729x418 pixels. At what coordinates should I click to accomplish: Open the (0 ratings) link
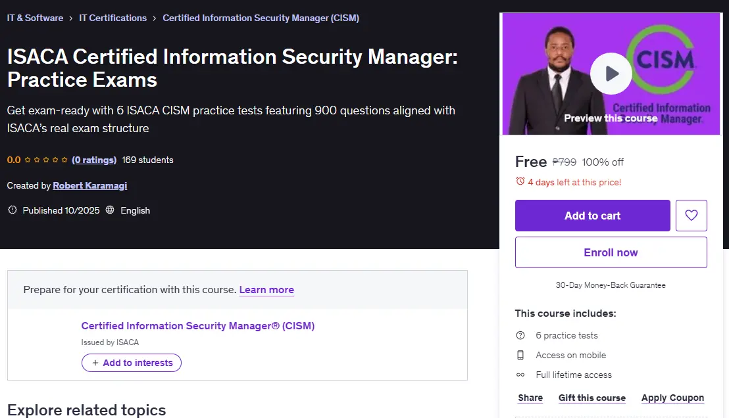pyautogui.click(x=94, y=160)
